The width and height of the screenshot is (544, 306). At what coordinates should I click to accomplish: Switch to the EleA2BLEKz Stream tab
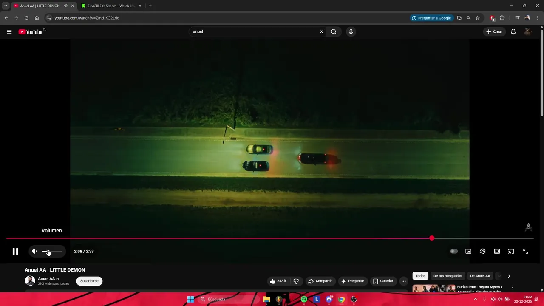point(111,6)
